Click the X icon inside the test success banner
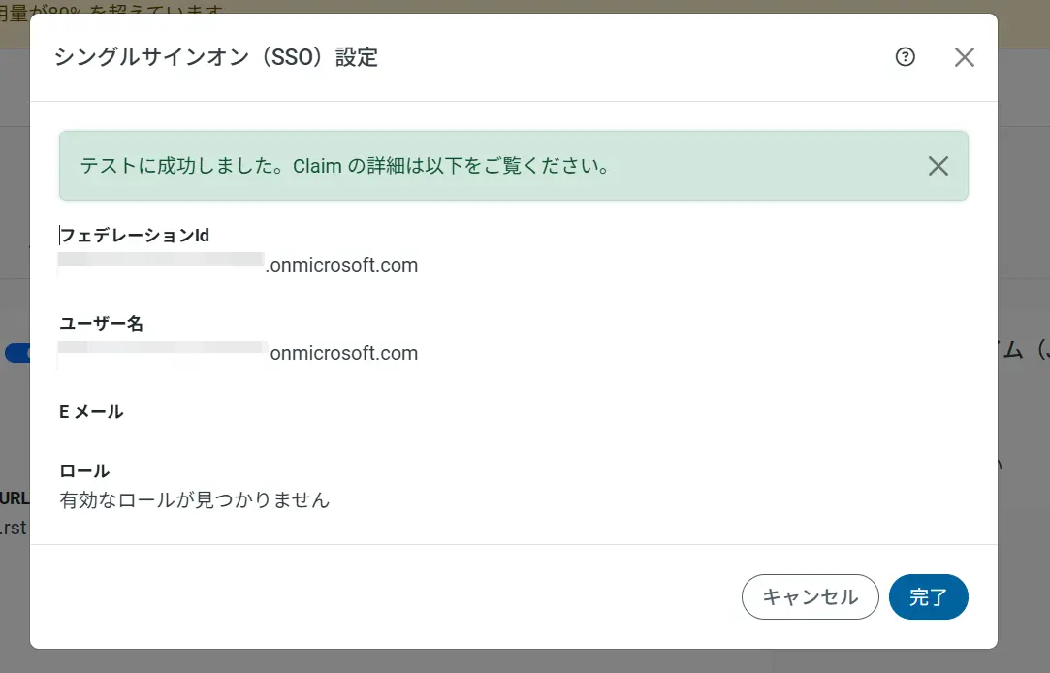 pyautogui.click(x=938, y=166)
